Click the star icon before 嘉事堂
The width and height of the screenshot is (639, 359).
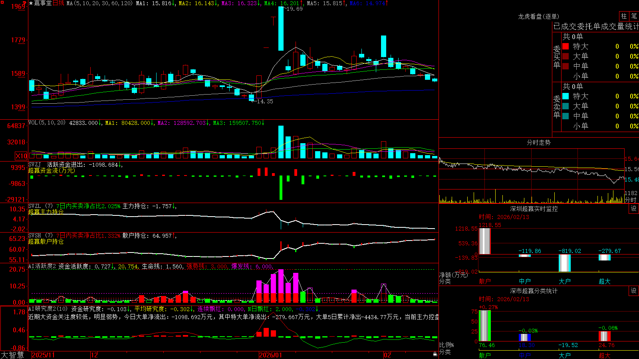click(31, 3)
